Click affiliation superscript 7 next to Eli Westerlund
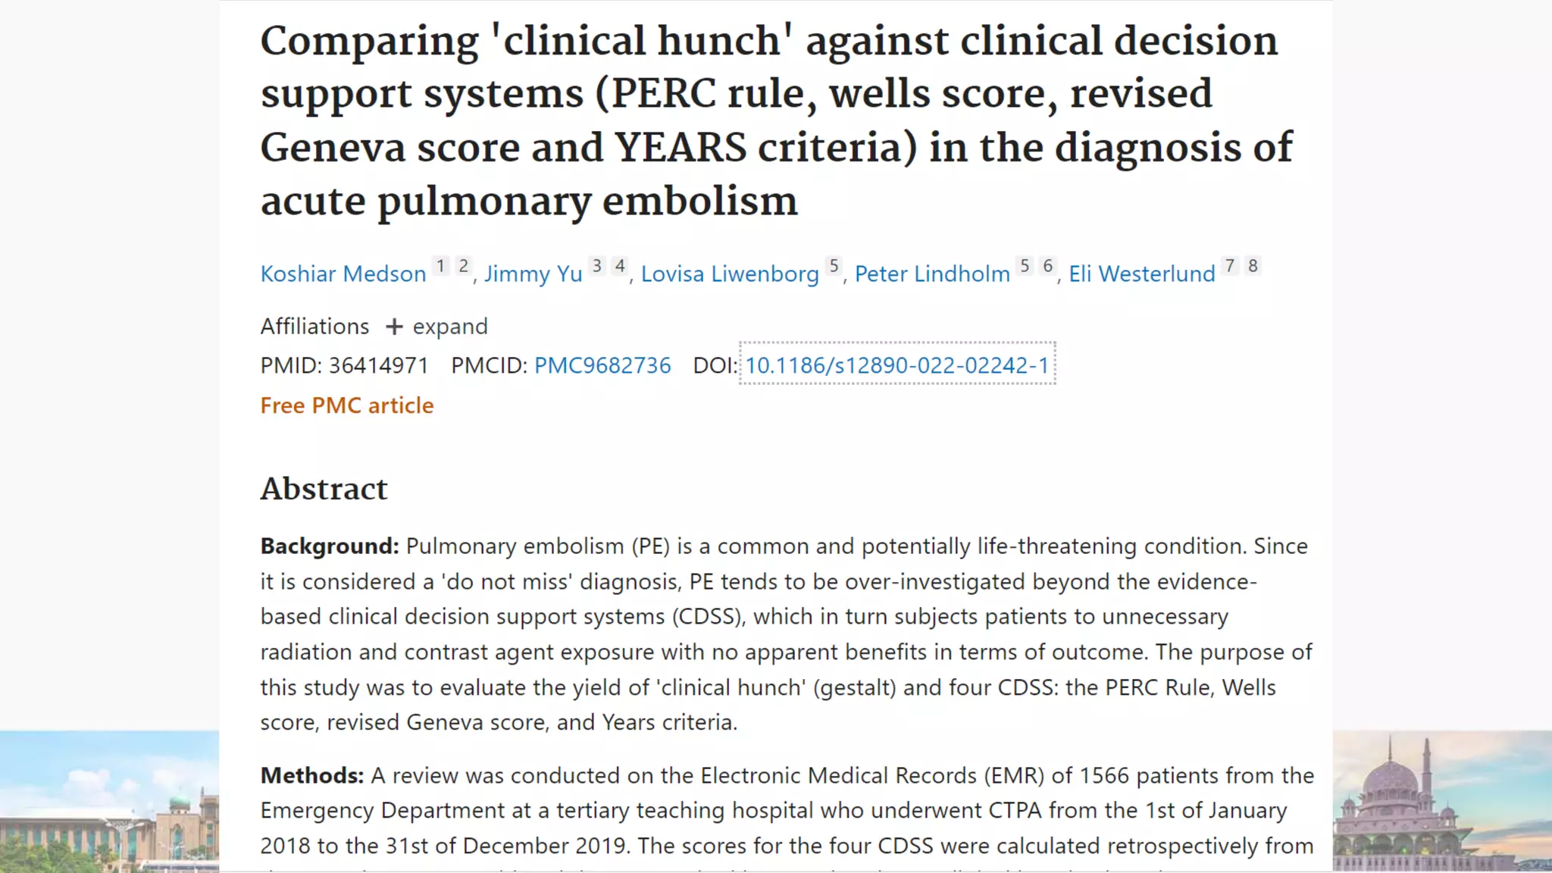The height and width of the screenshot is (873, 1552). pyautogui.click(x=1230, y=266)
